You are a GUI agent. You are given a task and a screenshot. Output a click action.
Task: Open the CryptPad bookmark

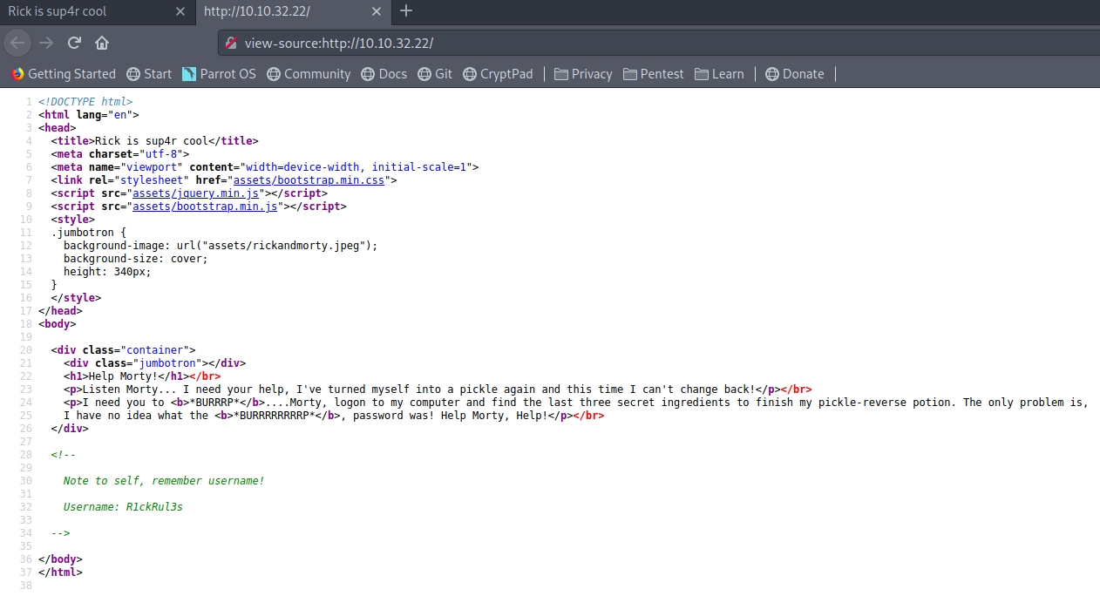(x=498, y=74)
